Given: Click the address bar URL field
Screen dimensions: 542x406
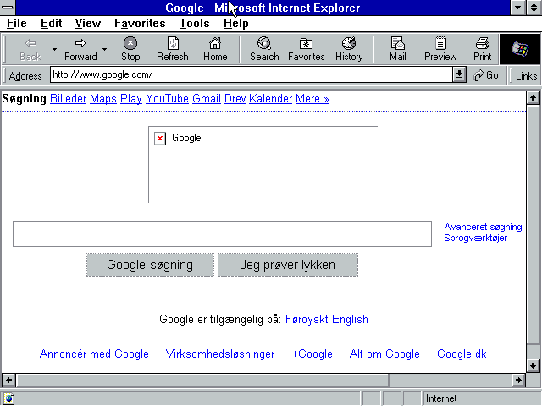Looking at the screenshot, I should click(252, 74).
